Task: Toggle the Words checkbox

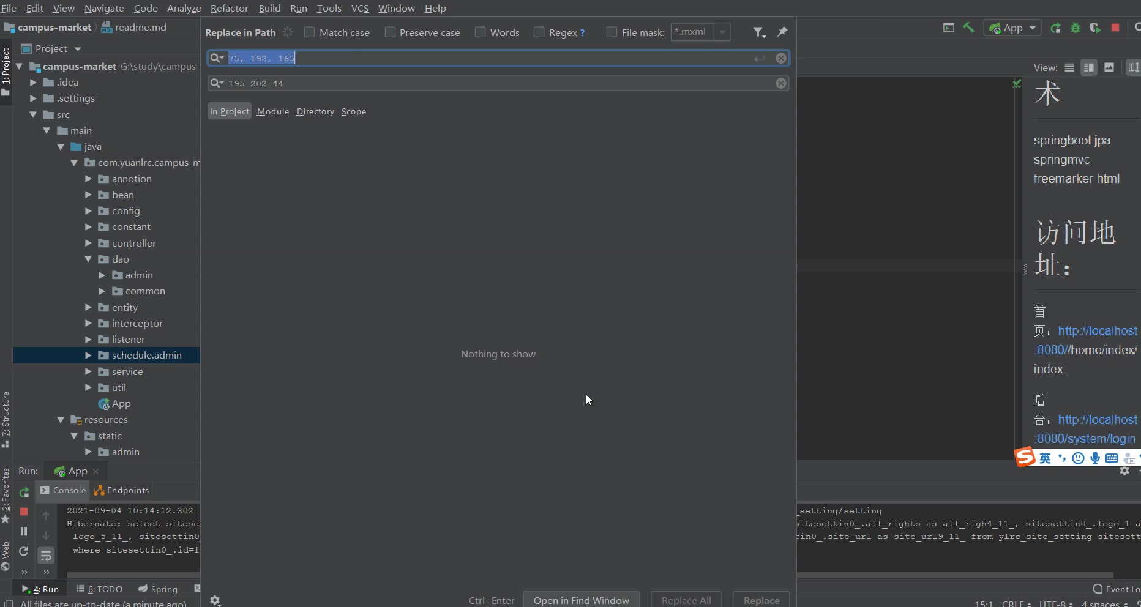Action: [480, 32]
